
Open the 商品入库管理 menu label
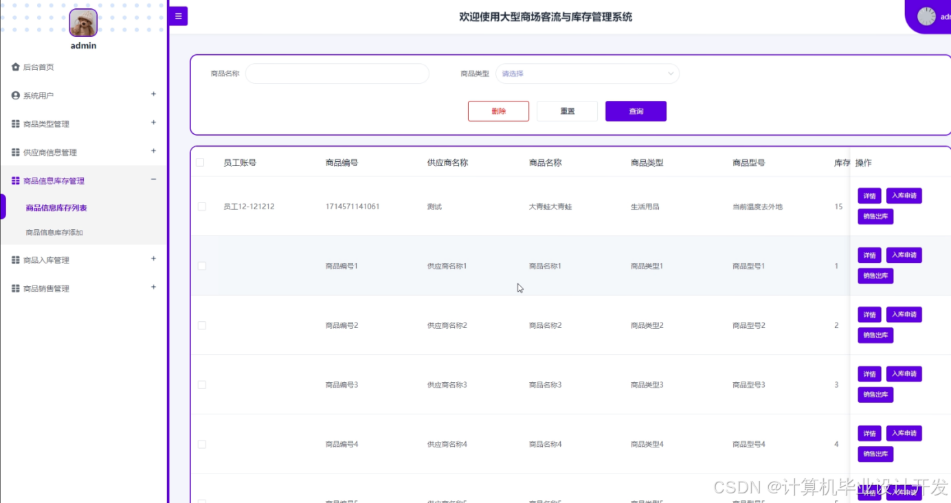46,260
